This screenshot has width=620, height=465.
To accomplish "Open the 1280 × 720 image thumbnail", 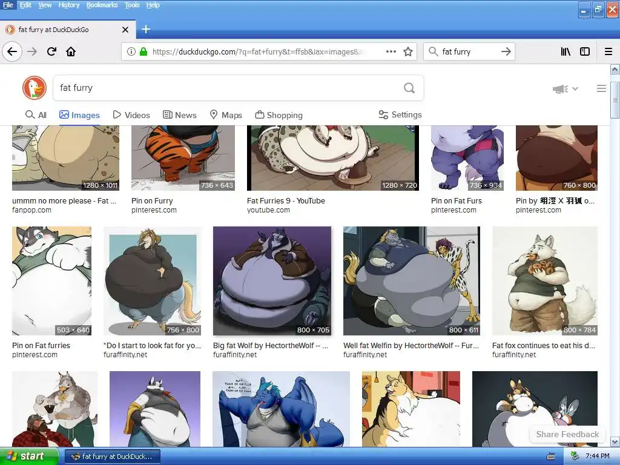I will tap(332, 158).
